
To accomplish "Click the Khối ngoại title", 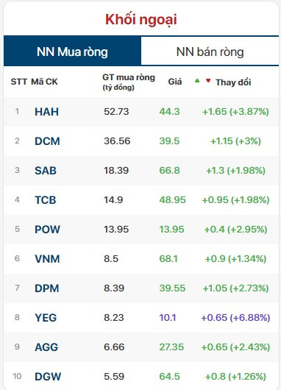I will click(x=141, y=19).
